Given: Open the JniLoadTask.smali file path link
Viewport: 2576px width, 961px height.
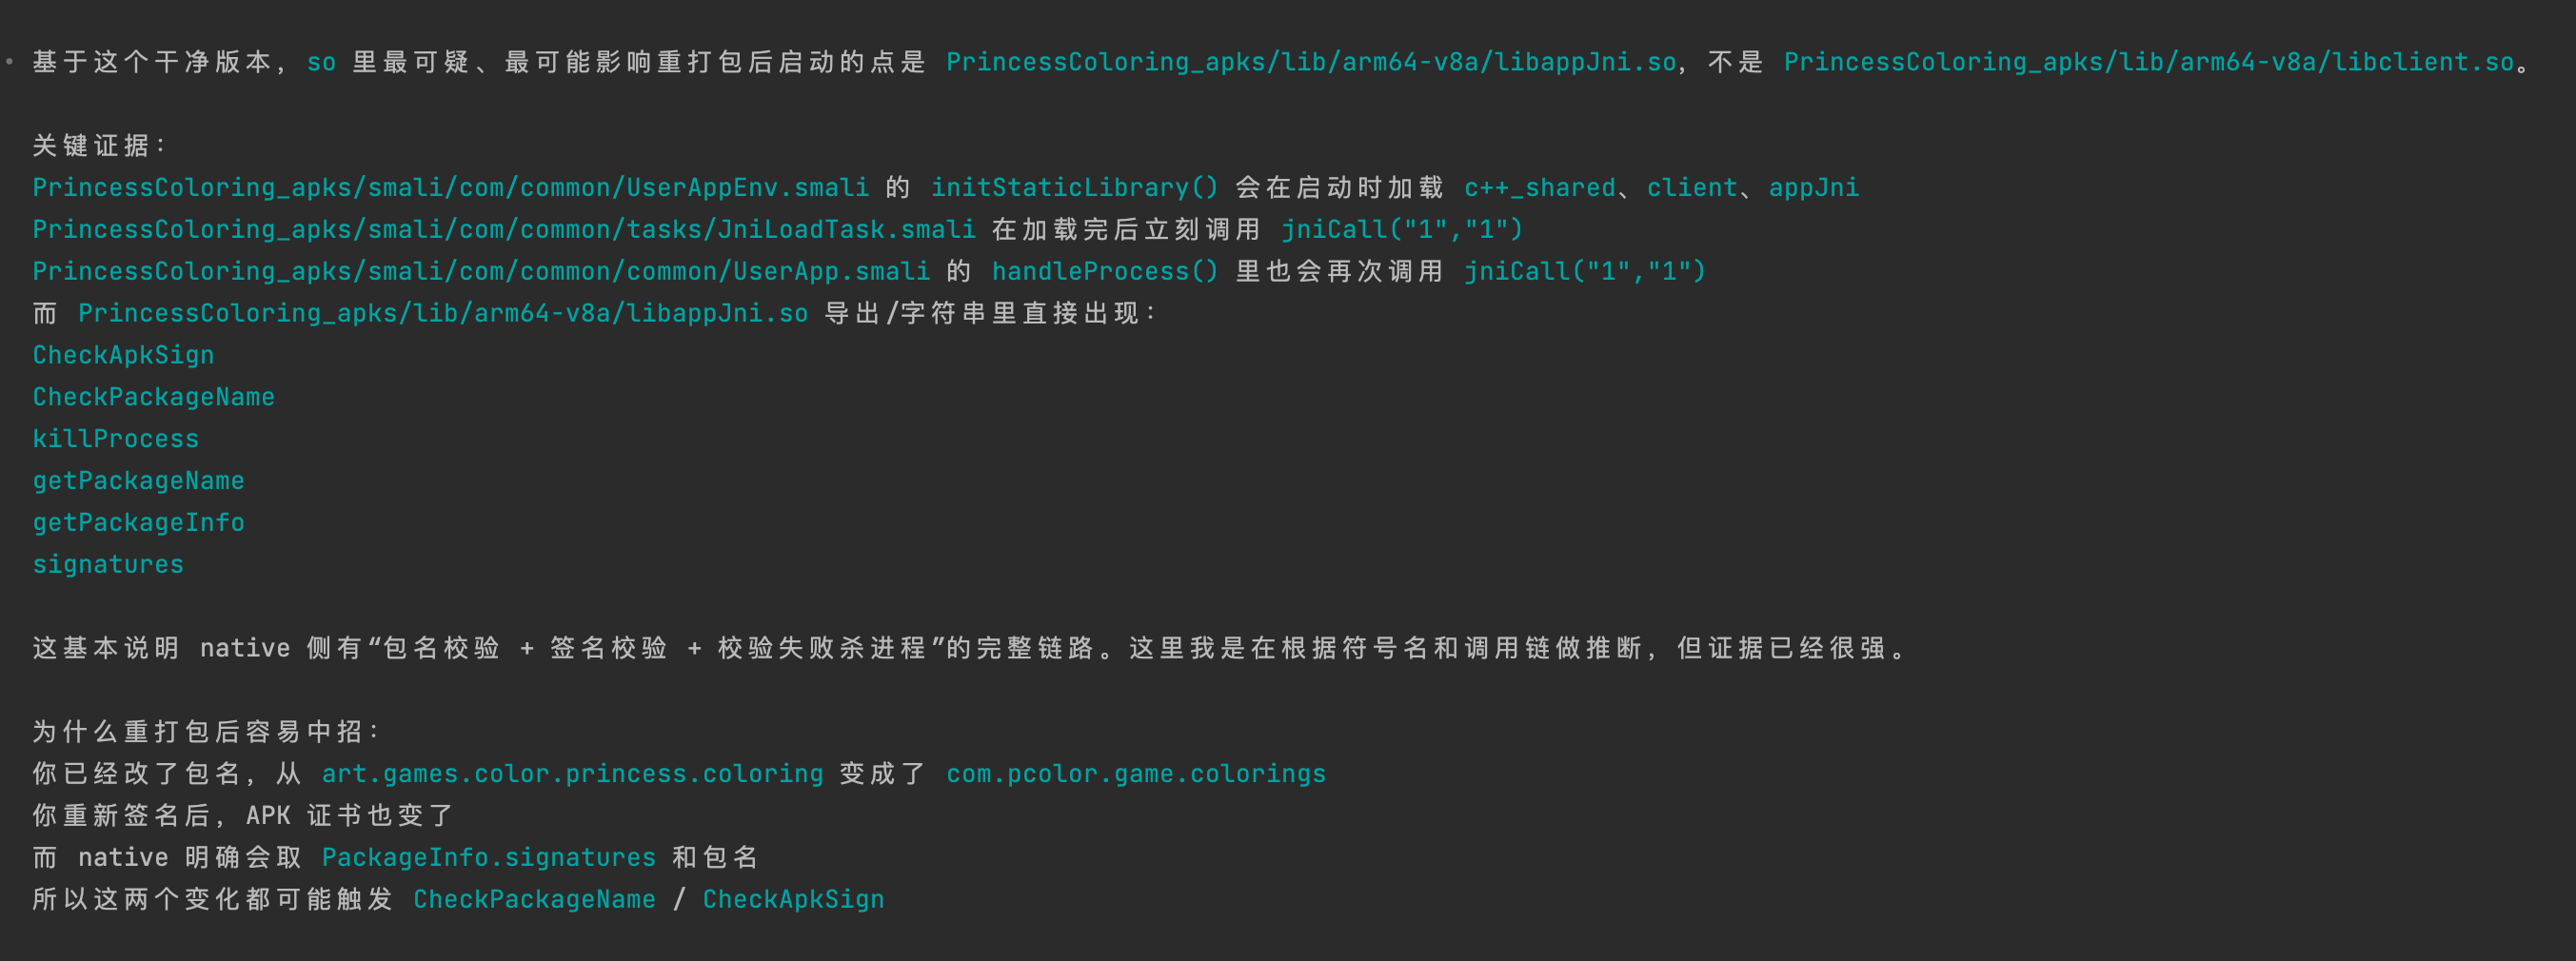Looking at the screenshot, I should click(504, 230).
